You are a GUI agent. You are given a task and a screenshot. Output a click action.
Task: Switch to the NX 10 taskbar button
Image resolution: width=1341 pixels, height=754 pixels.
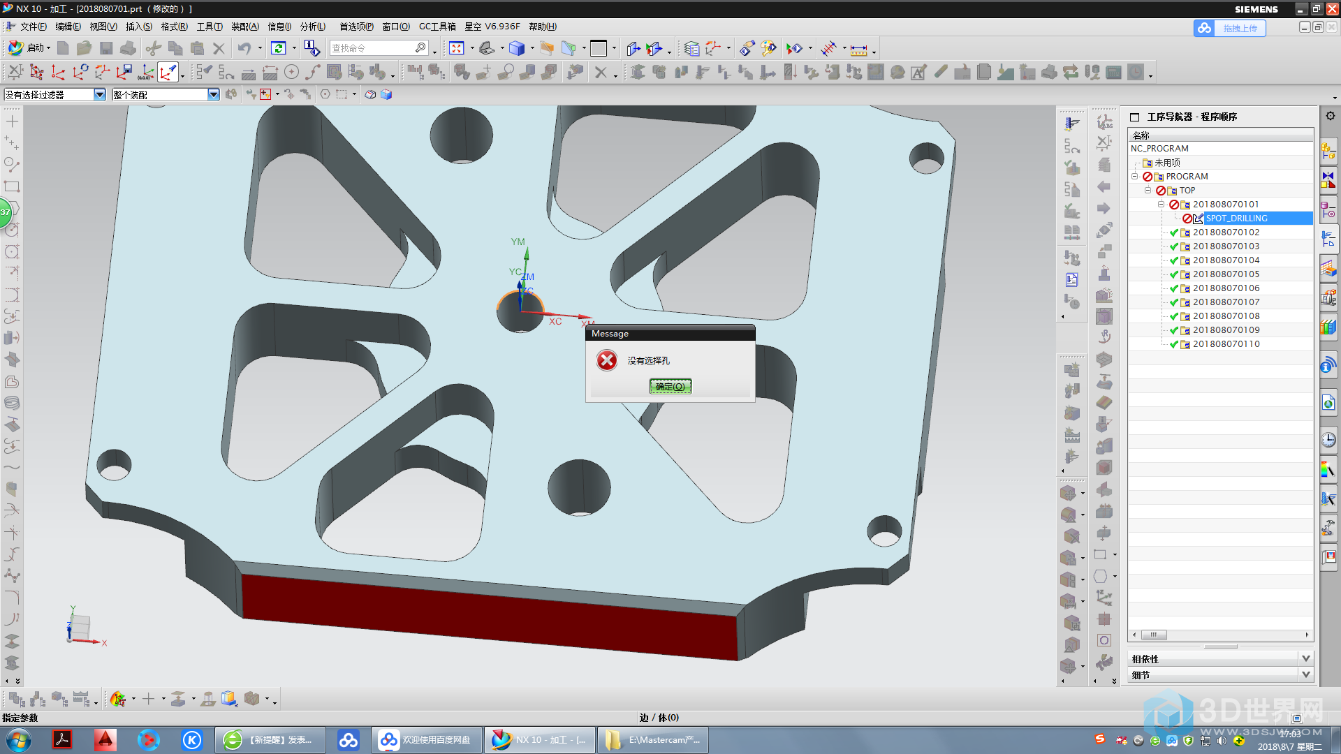point(540,740)
